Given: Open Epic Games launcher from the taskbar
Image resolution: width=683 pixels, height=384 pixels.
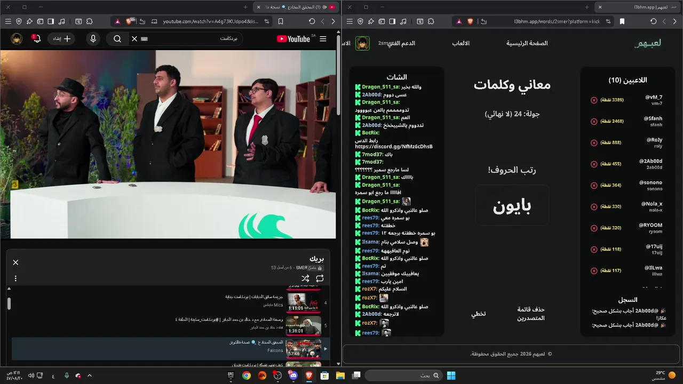Looking at the screenshot, I should (x=231, y=375).
